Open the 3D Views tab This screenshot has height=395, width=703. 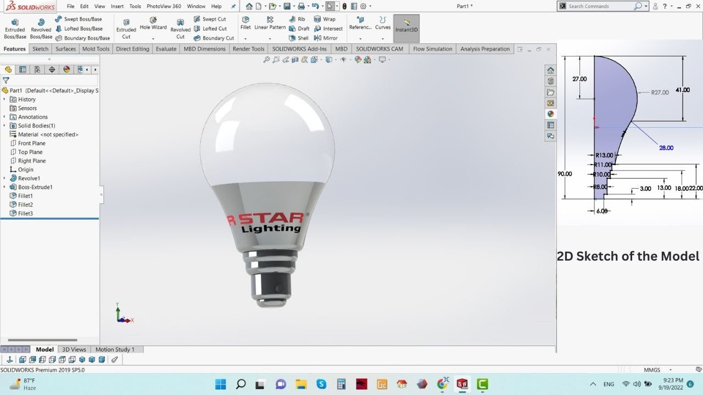(74, 349)
